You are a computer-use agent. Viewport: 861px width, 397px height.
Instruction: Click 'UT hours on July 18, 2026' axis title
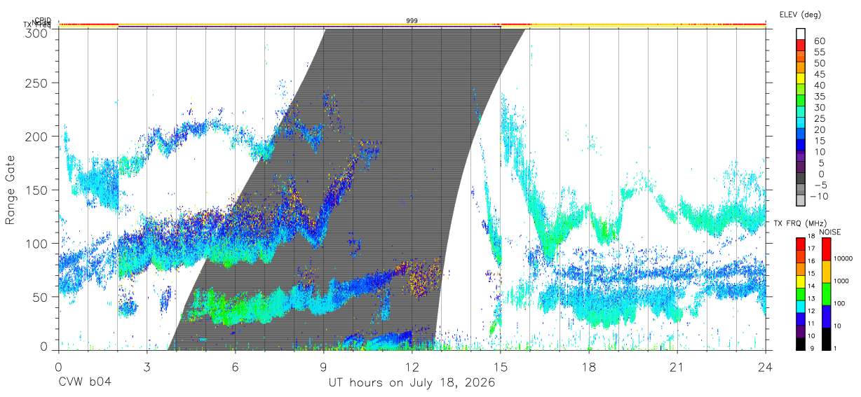412,383
